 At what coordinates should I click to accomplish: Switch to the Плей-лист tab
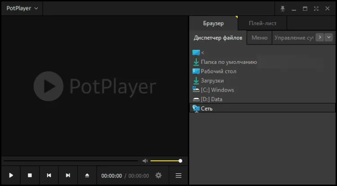point(262,23)
